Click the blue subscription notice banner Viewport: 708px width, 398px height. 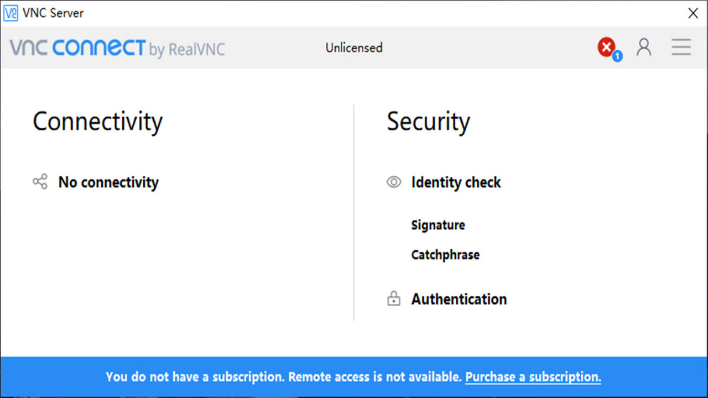tap(277, 377)
